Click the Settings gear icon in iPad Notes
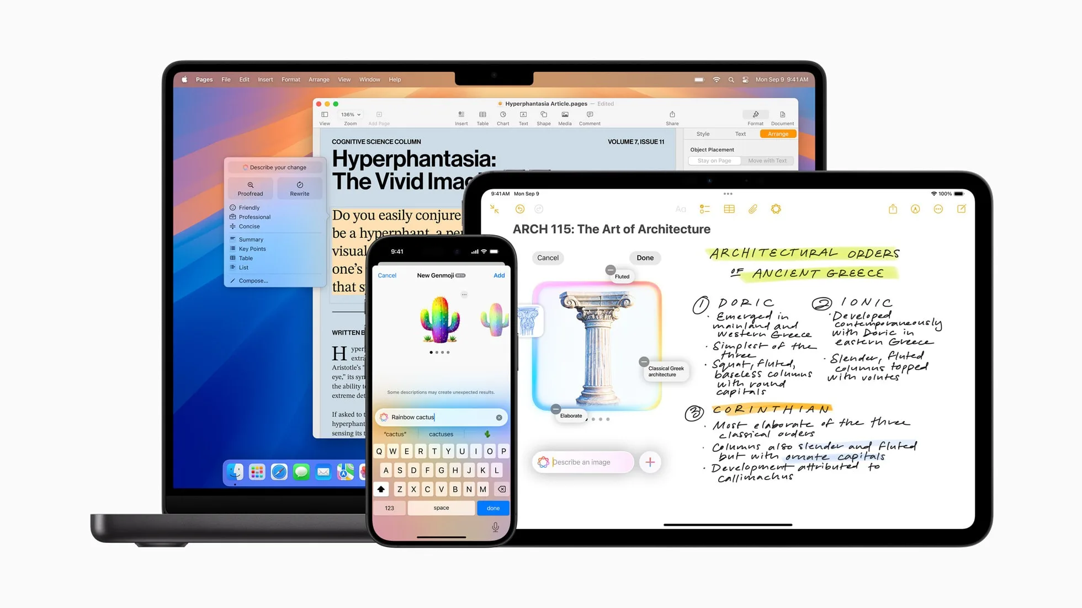 click(x=776, y=209)
